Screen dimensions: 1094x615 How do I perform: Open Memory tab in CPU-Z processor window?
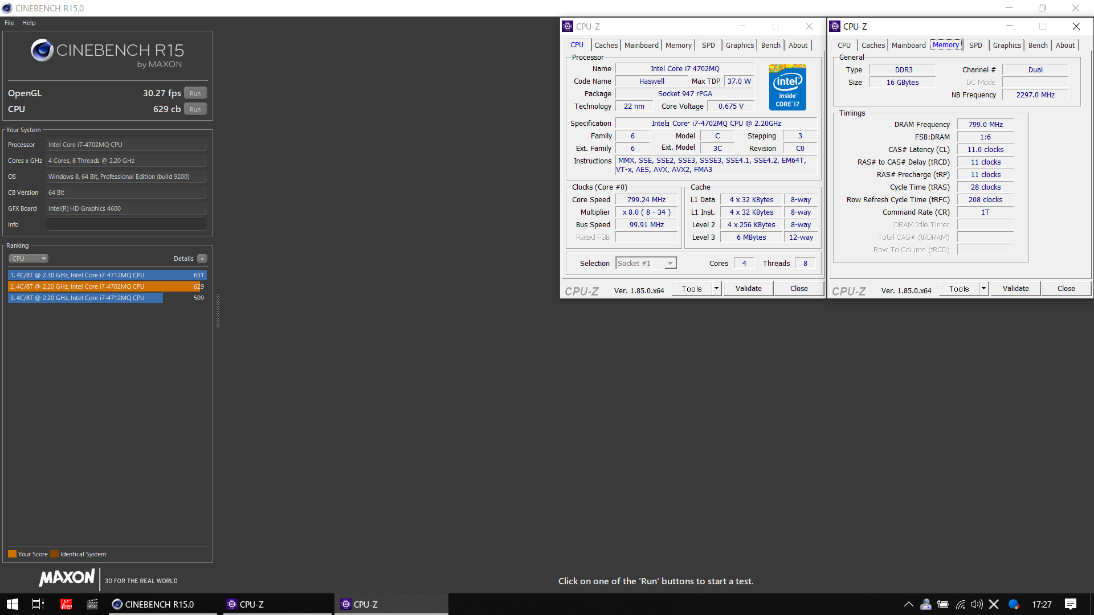pos(678,46)
